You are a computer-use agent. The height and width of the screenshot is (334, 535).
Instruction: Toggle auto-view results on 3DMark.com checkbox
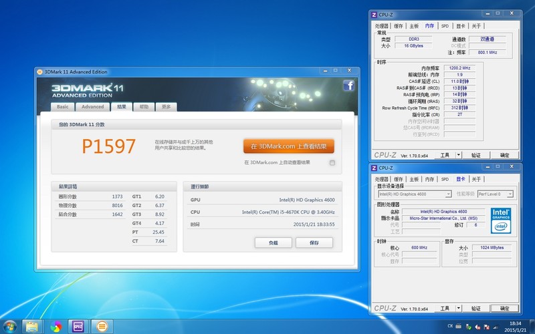coord(332,162)
